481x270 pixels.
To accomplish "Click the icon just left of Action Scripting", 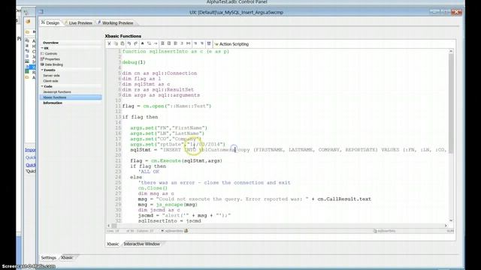I will point(209,43).
